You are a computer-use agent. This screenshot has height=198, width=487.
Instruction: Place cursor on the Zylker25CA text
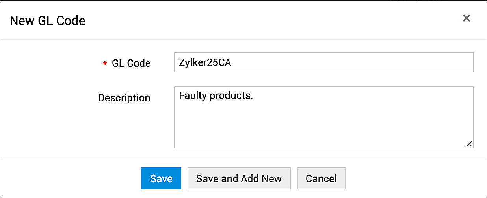click(205, 62)
